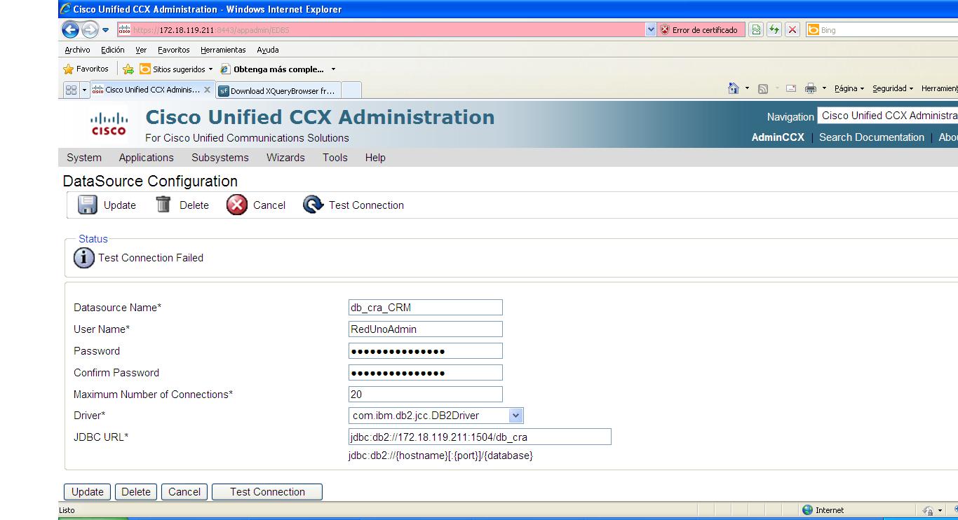
Task: Open the Driver dropdown
Action: pyautogui.click(x=436, y=416)
